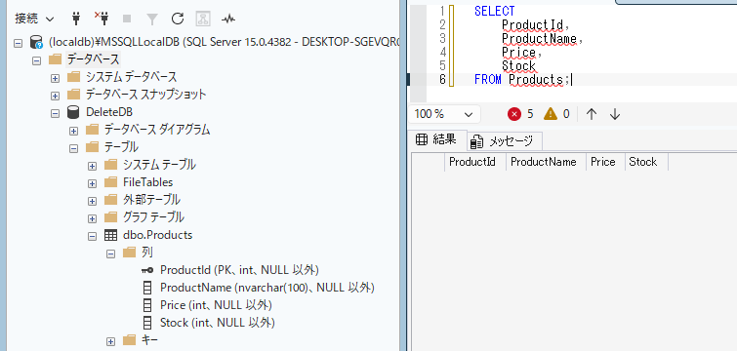Expand データベース スナップショット folder
The width and height of the screenshot is (737, 351).
pos(55,96)
